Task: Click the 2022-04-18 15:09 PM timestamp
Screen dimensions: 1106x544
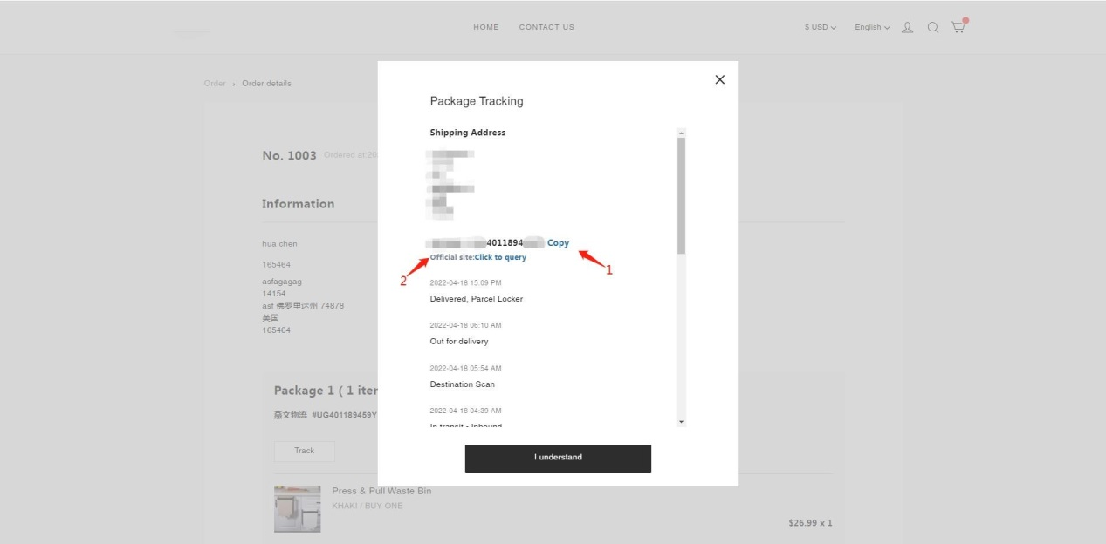Action: point(466,283)
